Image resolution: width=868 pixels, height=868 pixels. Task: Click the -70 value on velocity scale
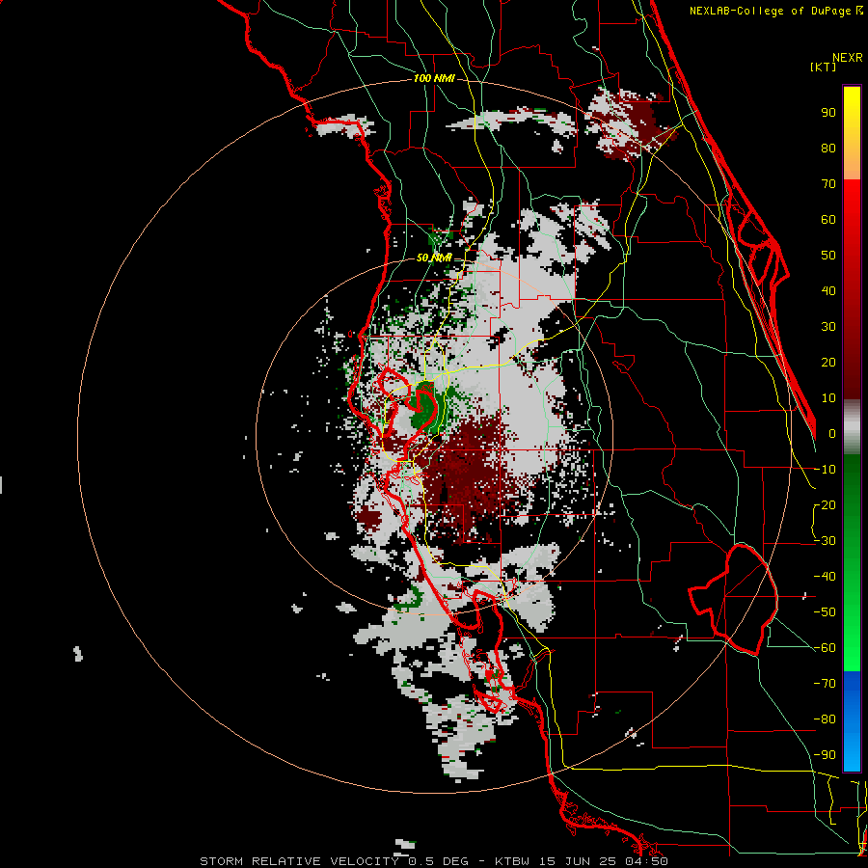(x=825, y=684)
